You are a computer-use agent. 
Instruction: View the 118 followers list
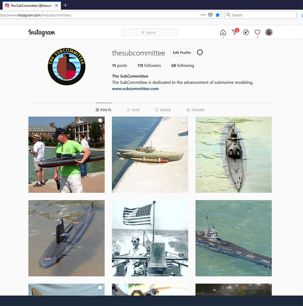pyautogui.click(x=149, y=66)
